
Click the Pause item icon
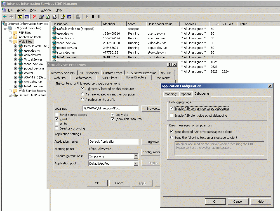pyautogui.click(x=99, y=17)
